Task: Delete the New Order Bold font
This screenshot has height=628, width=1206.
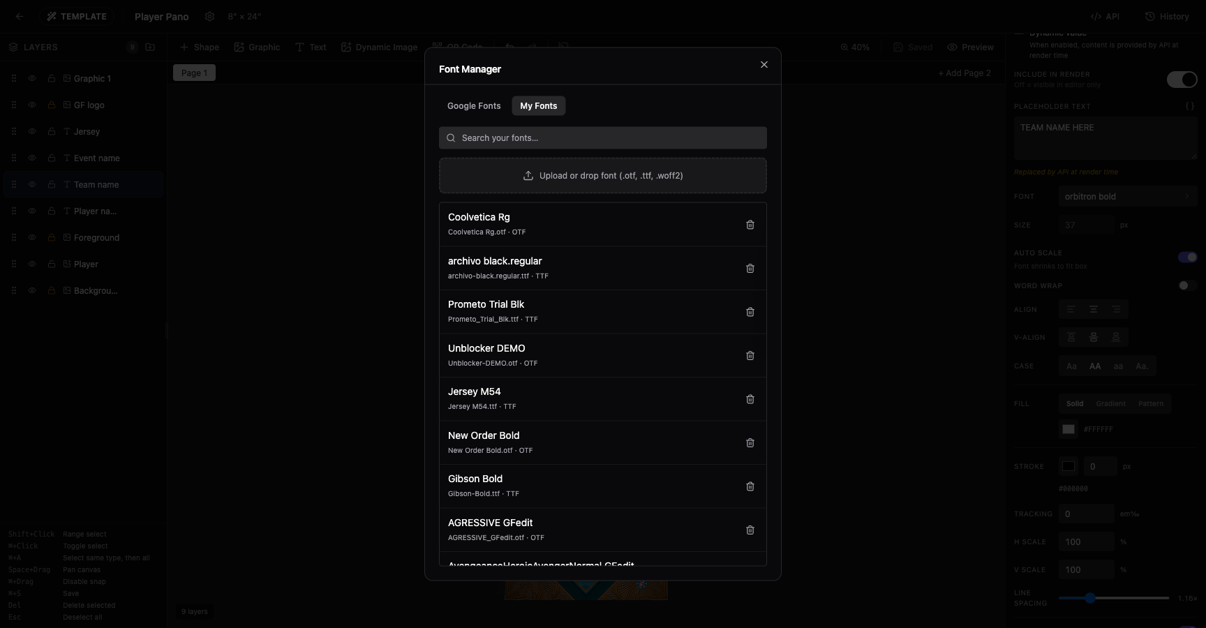Action: coord(750,443)
